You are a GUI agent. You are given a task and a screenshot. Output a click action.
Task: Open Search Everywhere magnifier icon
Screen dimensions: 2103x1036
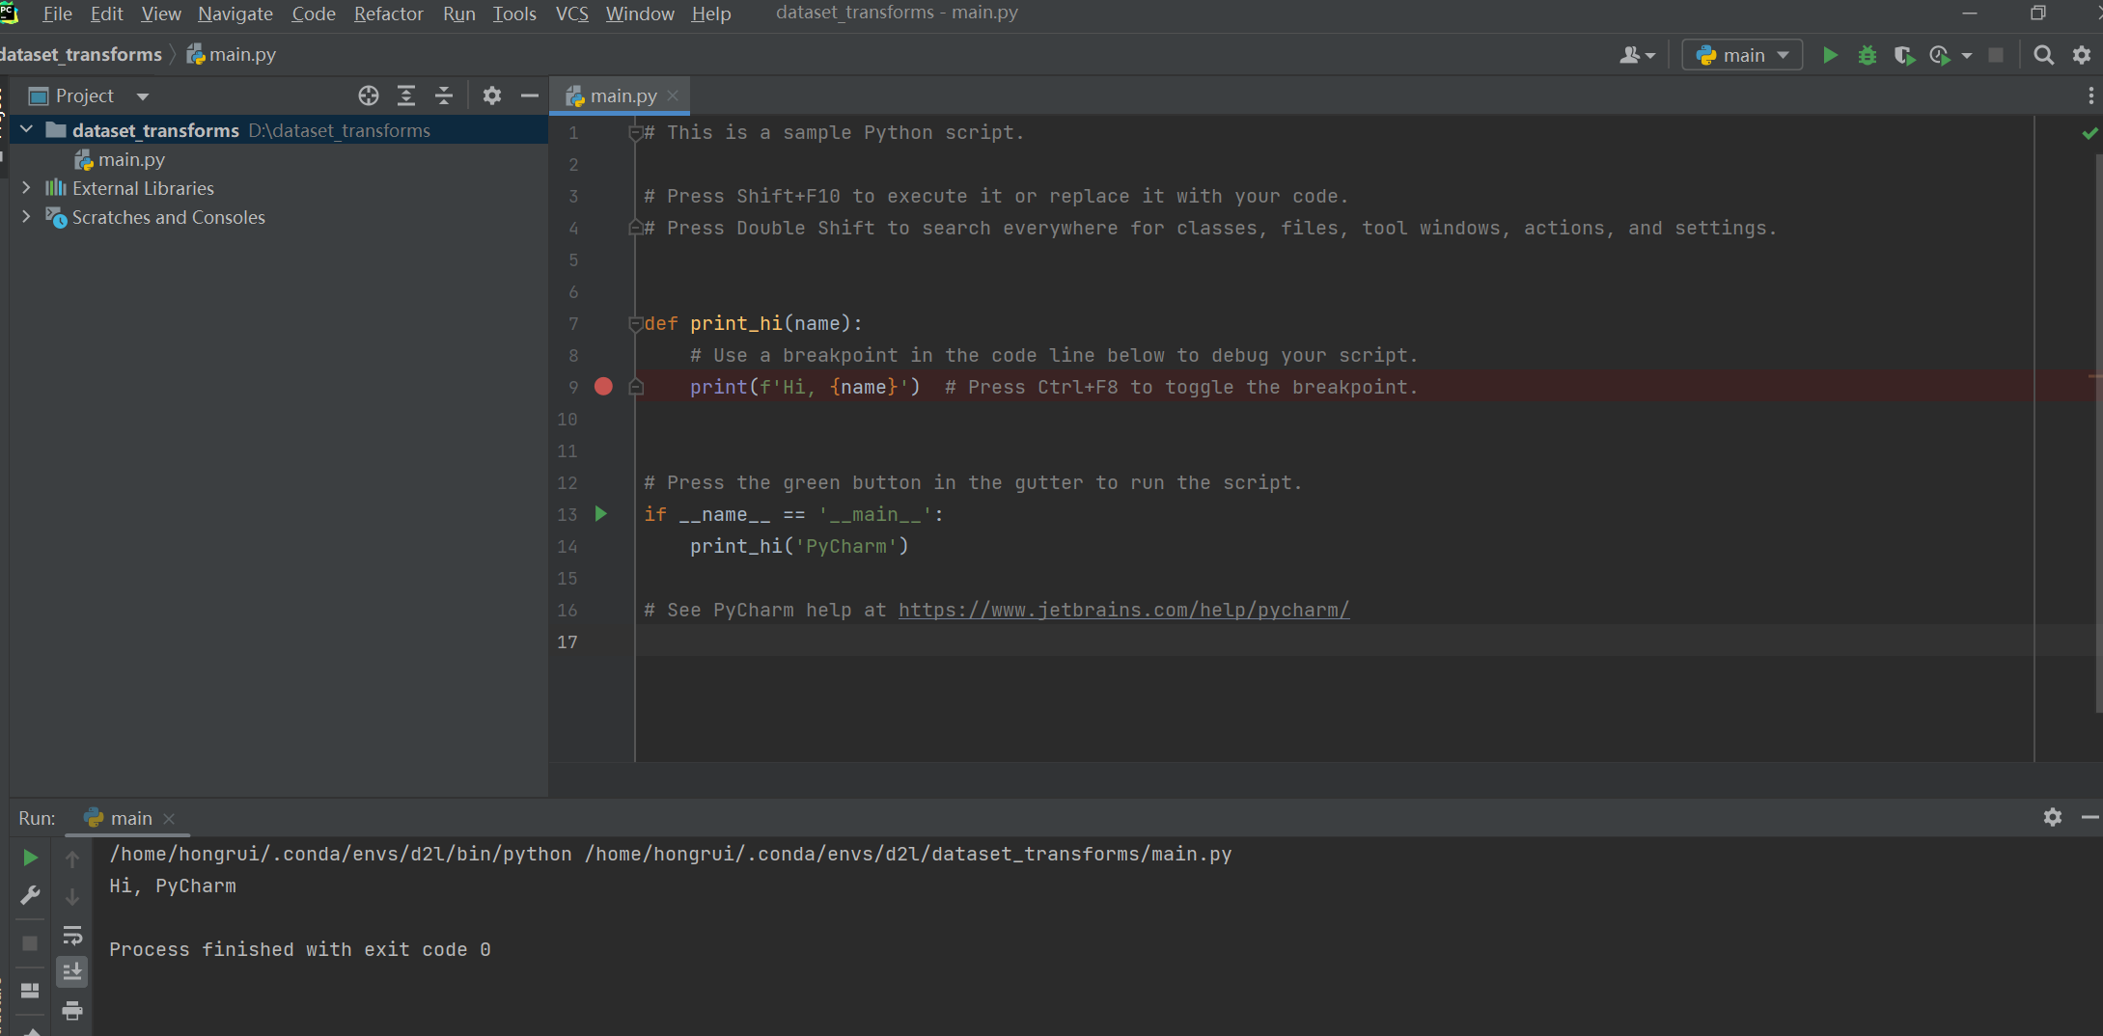pos(2043,55)
